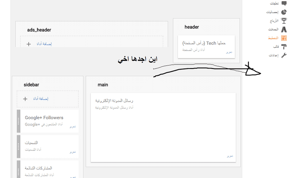Edit (تحرير) the Google+ Followers gadget
Image resolution: width=299 pixels, height=178 pixels.
[73, 127]
